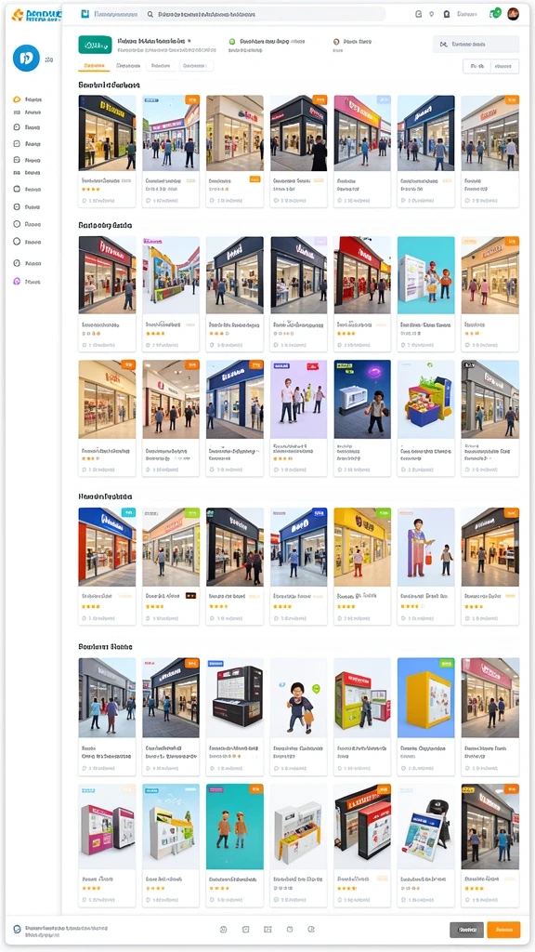Click the teal green button below search bar
Image resolution: width=535 pixels, height=952 pixels.
coord(95,45)
